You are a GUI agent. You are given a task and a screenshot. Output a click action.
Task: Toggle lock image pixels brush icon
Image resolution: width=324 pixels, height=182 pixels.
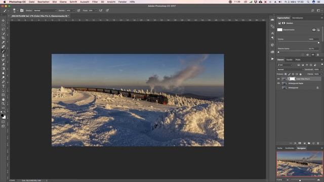point(289,74)
